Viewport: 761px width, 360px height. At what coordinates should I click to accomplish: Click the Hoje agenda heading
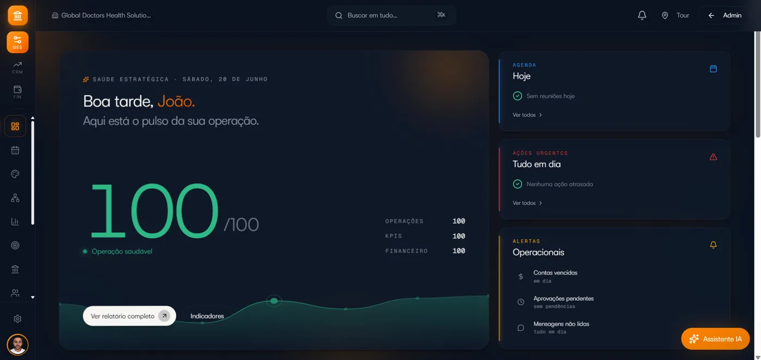pyautogui.click(x=521, y=76)
